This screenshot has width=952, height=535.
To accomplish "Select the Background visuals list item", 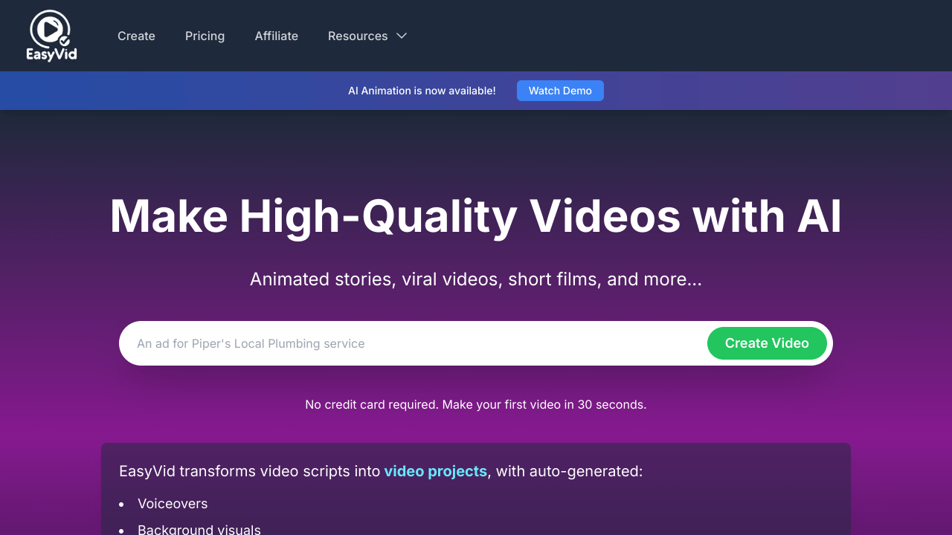I will coord(199,529).
